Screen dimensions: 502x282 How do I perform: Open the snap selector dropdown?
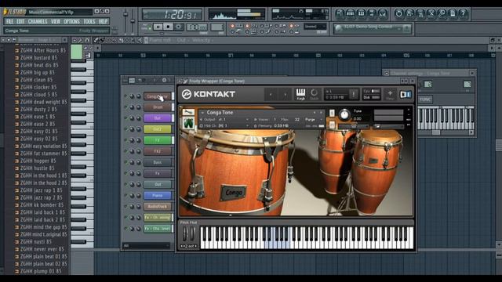pos(315,27)
